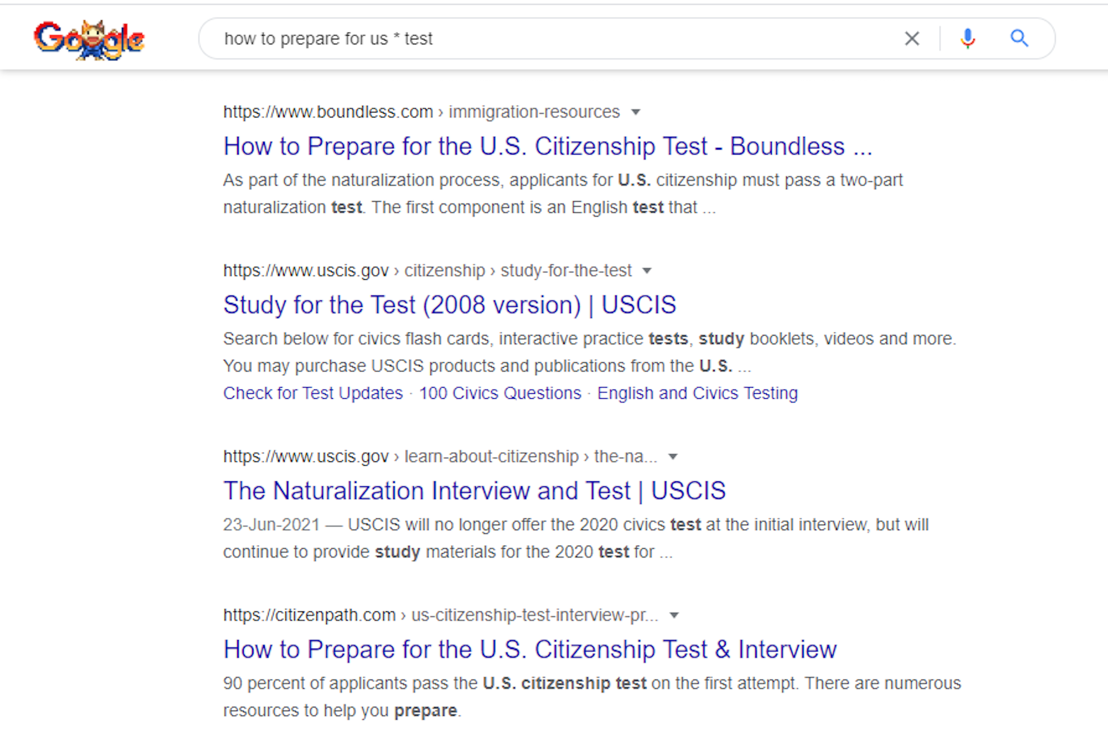Expand dropdown arrow beside citizenpath.com URL
Image resolution: width=1108 pixels, height=735 pixels.
click(674, 615)
